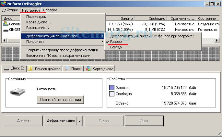Sort by Фрагментир... column header
Screen dimensions: 222x137
pos(181,19)
